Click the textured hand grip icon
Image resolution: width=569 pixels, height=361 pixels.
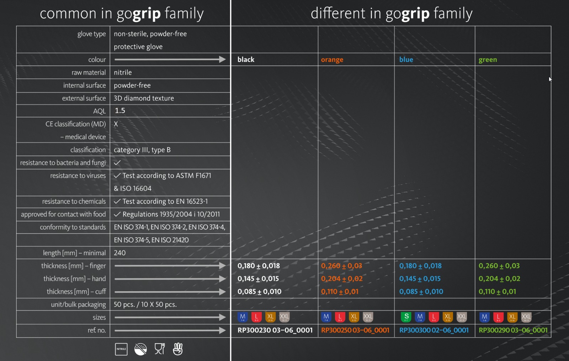(x=178, y=349)
